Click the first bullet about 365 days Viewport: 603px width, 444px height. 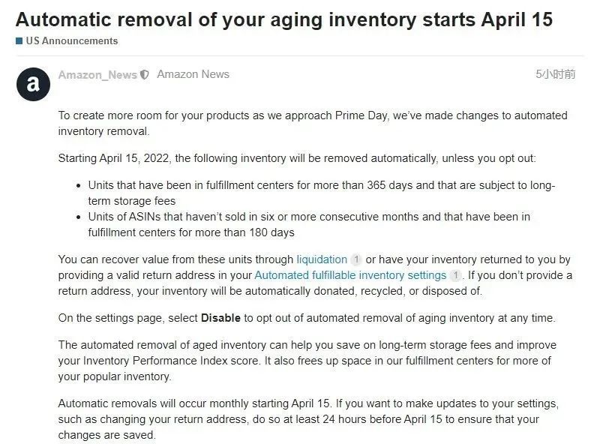(x=322, y=193)
